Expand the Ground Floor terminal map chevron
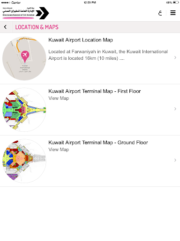Screen dimensions: 180x241 click(x=175, y=160)
